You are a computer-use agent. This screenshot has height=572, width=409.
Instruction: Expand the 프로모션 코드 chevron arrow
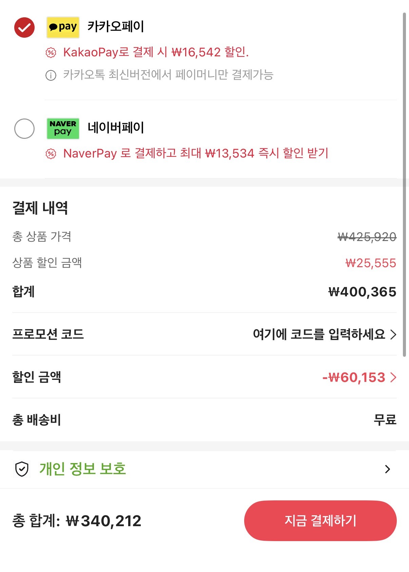click(x=393, y=335)
